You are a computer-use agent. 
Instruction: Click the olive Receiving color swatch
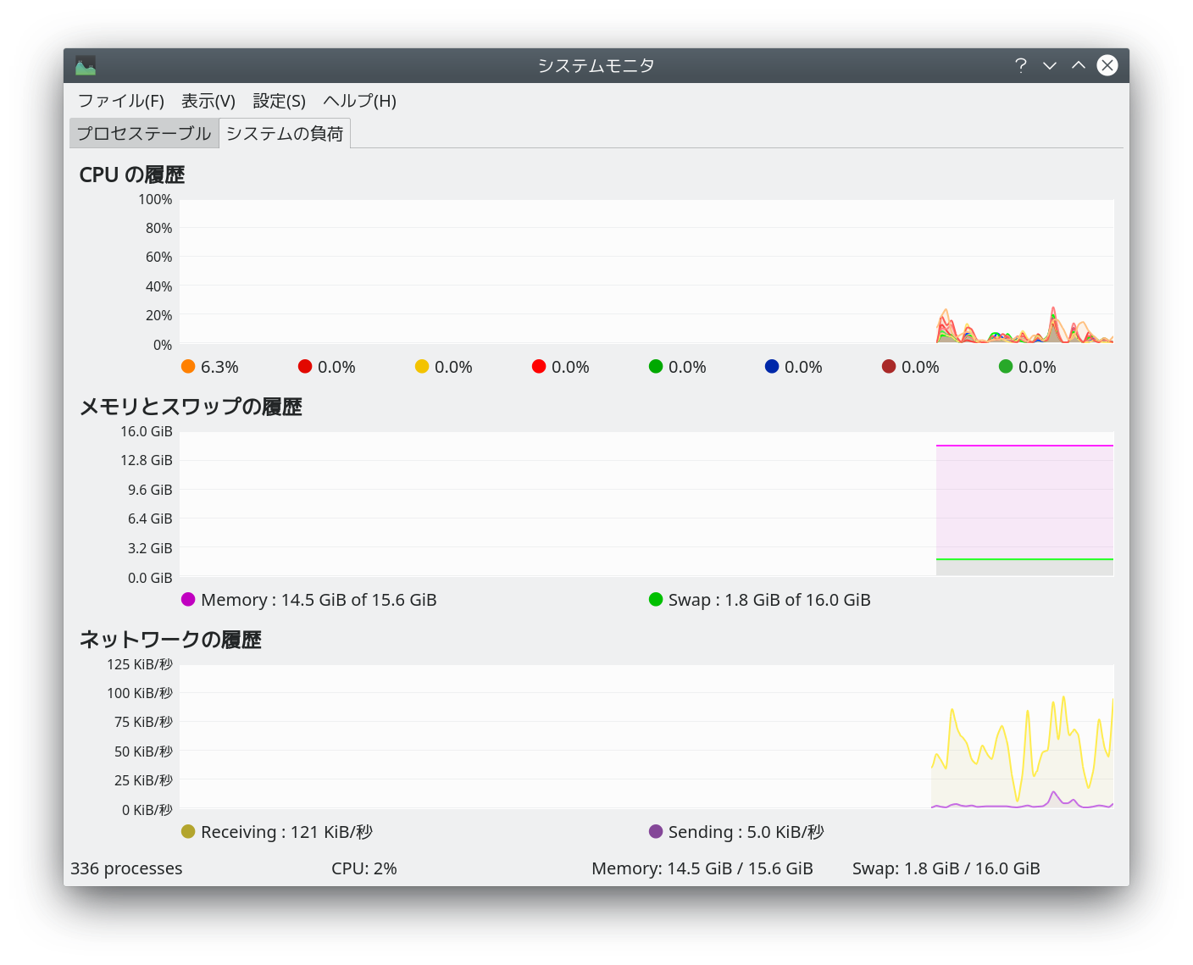pyautogui.click(x=188, y=831)
